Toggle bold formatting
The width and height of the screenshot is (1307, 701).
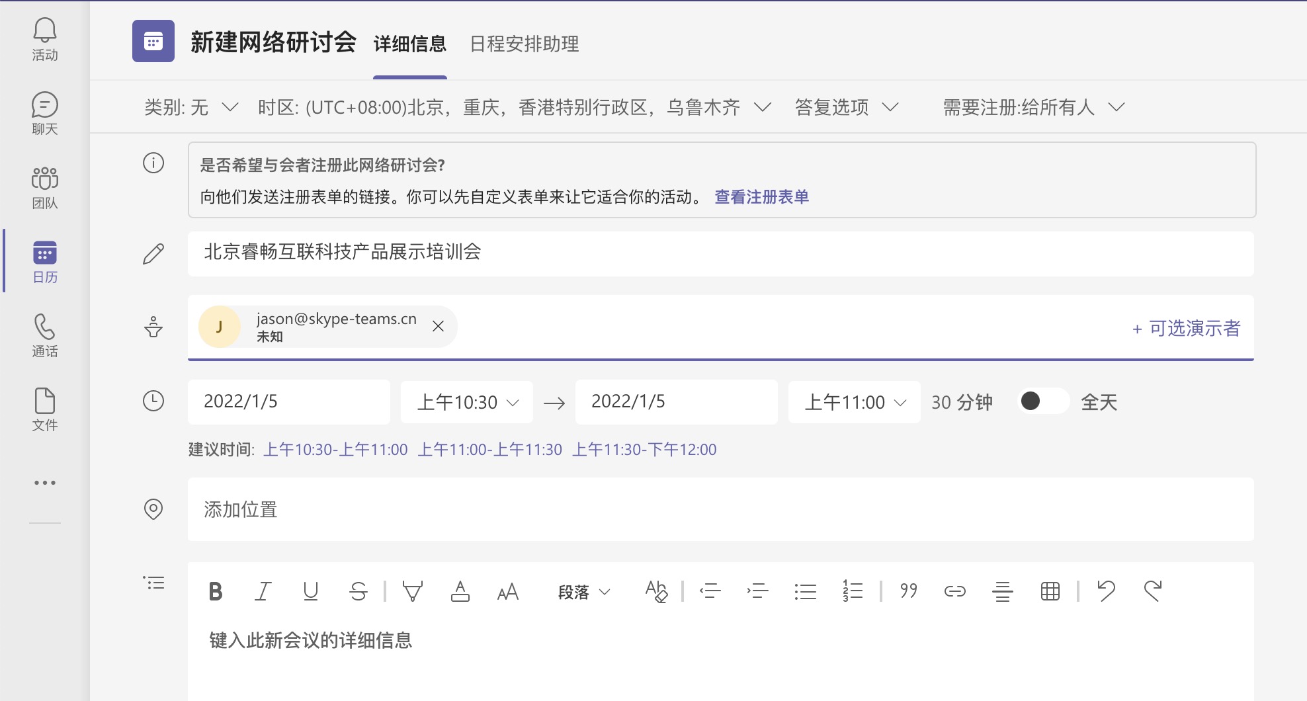click(x=216, y=591)
